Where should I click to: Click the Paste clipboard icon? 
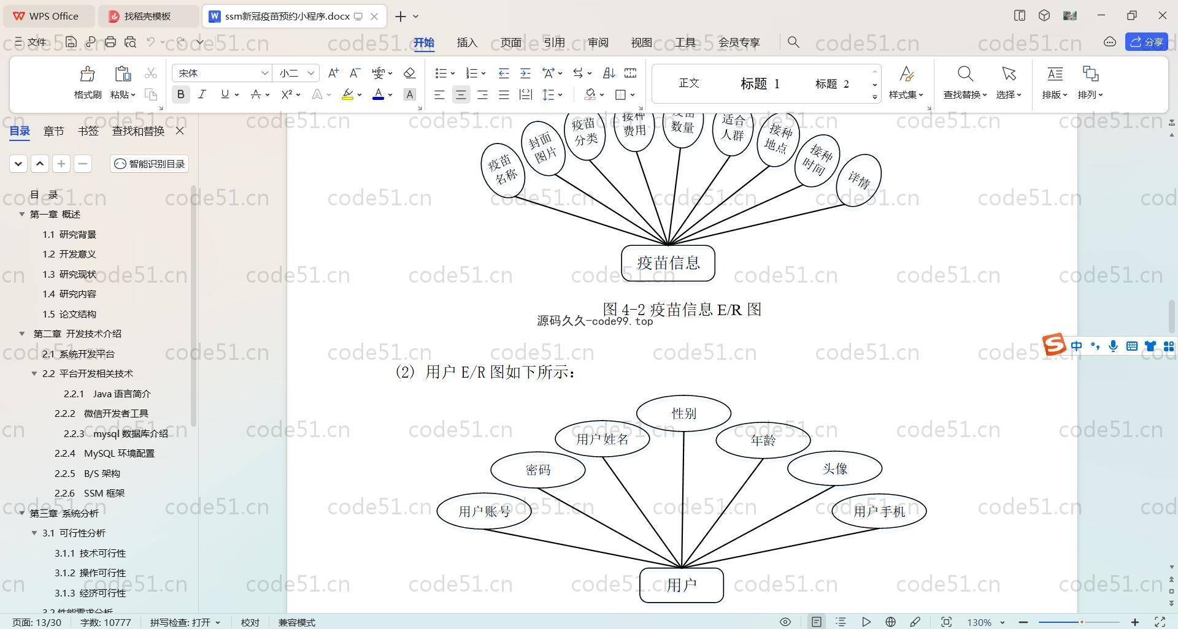point(123,74)
